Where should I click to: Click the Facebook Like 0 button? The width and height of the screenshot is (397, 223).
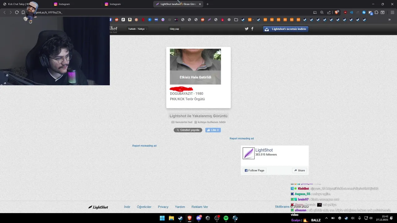(x=213, y=130)
